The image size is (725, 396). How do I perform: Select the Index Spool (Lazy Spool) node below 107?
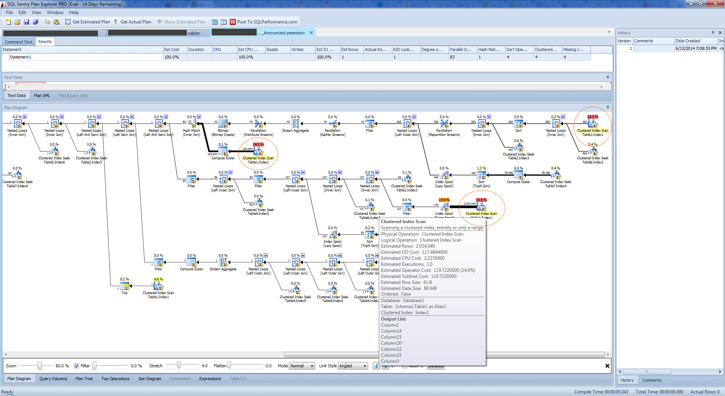coord(333,235)
